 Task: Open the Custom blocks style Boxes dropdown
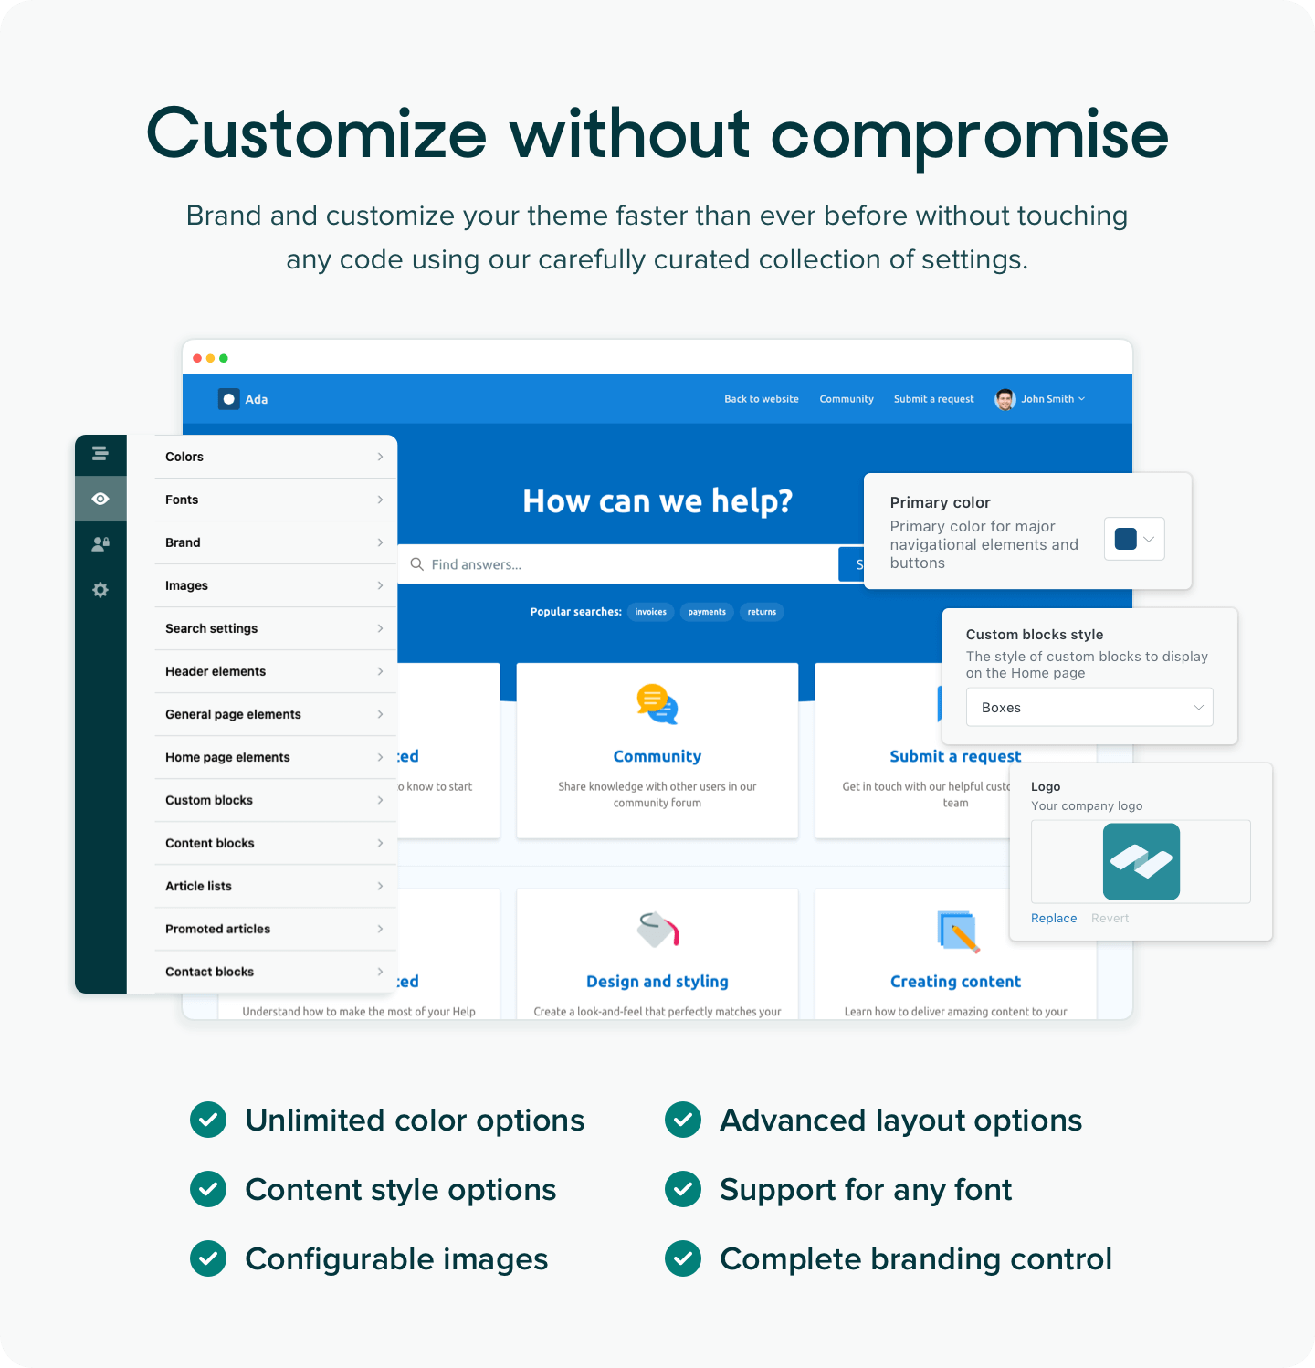1089,708
